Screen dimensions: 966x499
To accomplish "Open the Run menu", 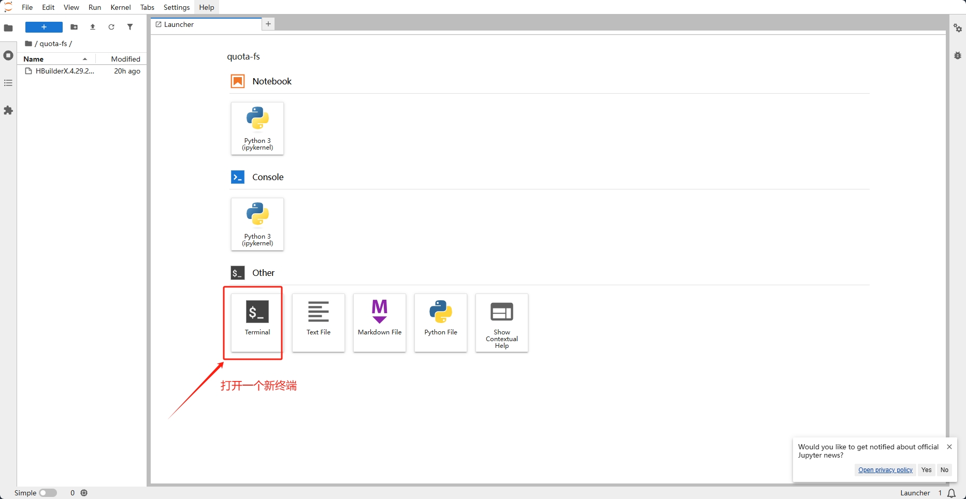I will tap(95, 7).
